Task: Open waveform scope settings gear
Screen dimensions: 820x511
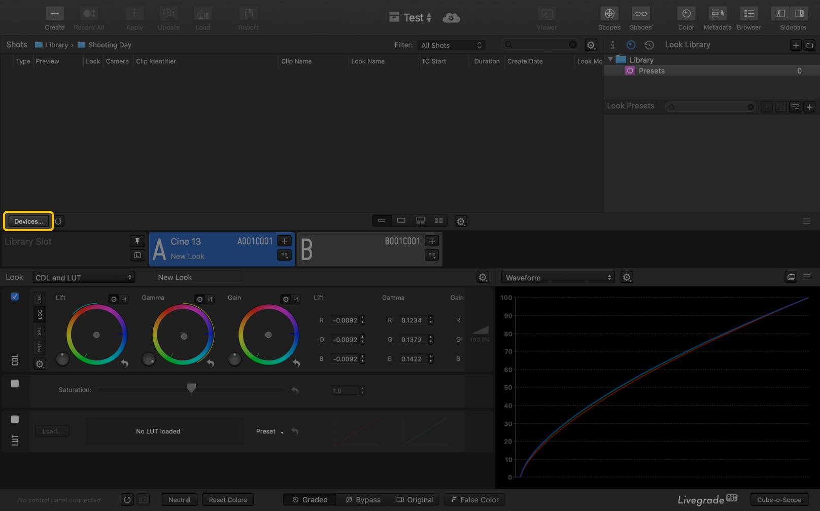Action: (627, 278)
